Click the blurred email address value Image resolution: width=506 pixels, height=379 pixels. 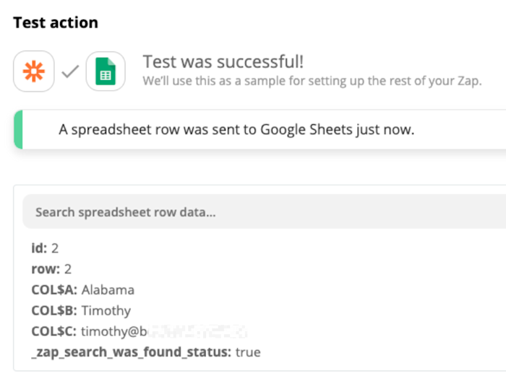(x=164, y=331)
